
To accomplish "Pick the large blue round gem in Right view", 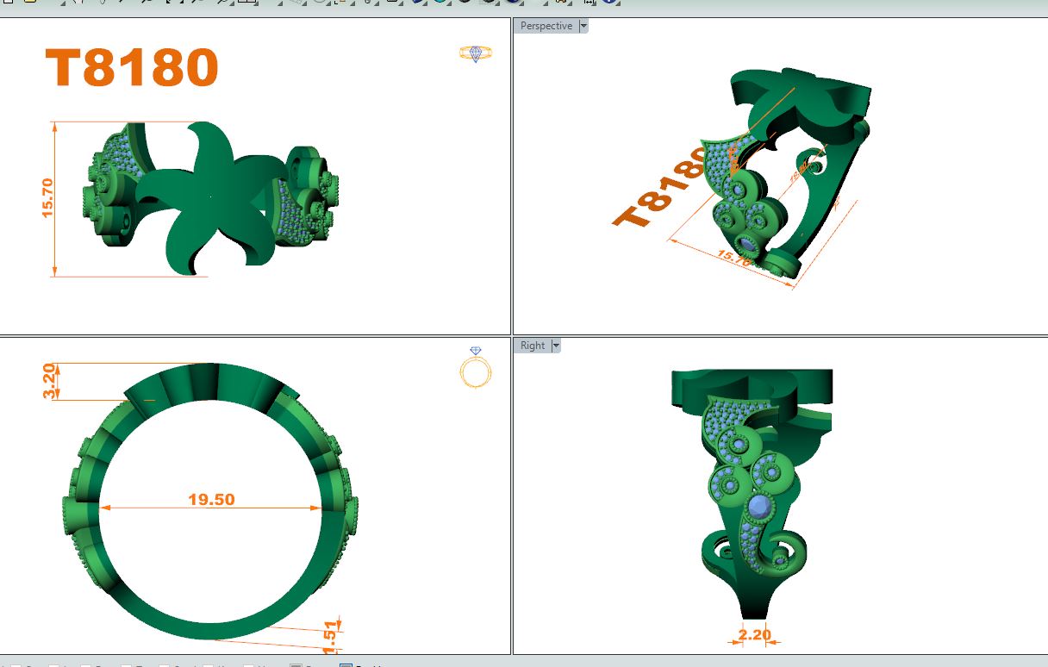I will coord(759,507).
